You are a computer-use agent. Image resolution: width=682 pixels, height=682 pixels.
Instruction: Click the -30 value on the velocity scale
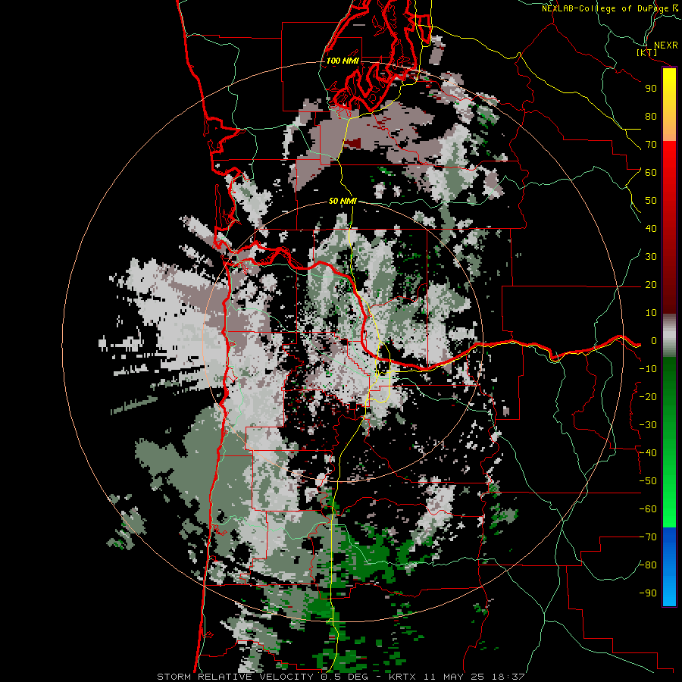point(648,425)
